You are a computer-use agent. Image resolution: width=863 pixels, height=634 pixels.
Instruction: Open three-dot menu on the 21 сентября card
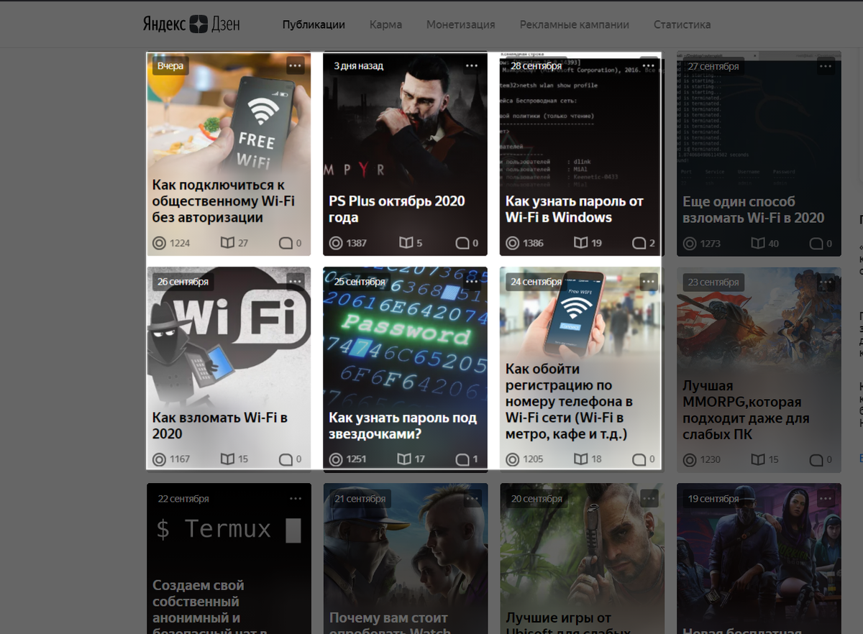tap(472, 498)
